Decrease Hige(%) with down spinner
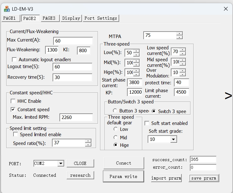 click(136, 74)
